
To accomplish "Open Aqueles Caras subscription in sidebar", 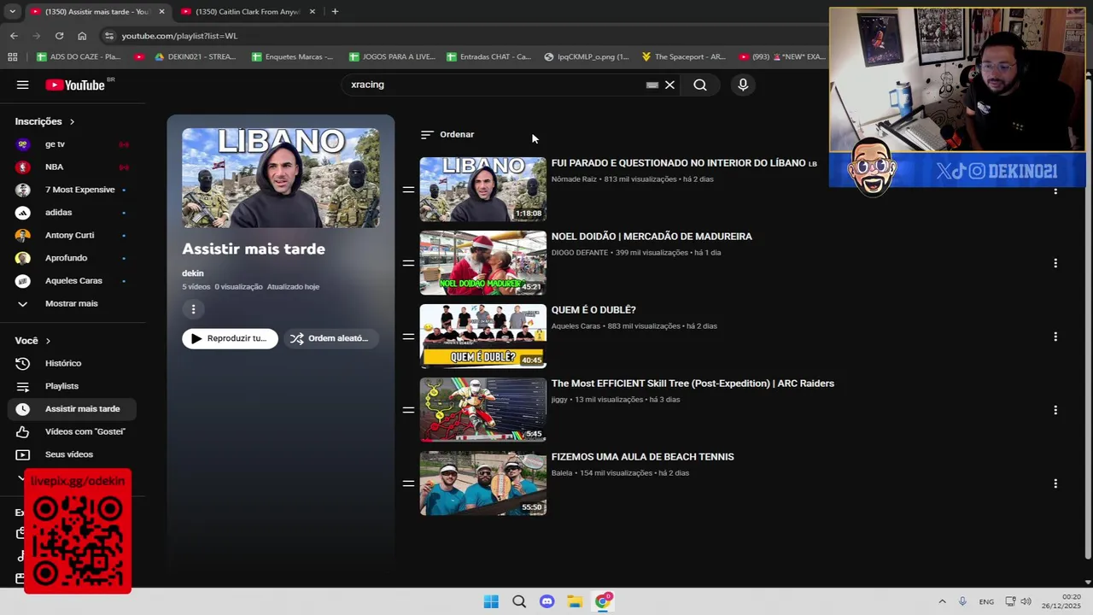I will coord(72,280).
